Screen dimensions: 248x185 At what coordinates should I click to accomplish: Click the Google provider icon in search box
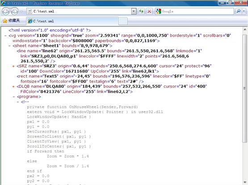point(158,11)
